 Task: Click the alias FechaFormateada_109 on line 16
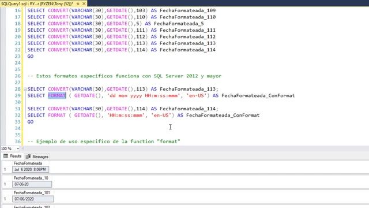pos(187,10)
